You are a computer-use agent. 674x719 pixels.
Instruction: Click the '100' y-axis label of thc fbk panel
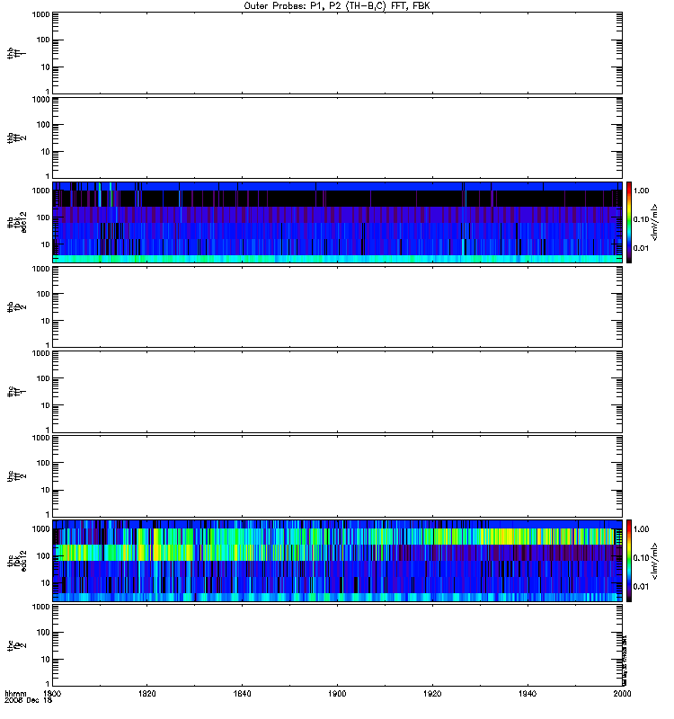(42, 556)
